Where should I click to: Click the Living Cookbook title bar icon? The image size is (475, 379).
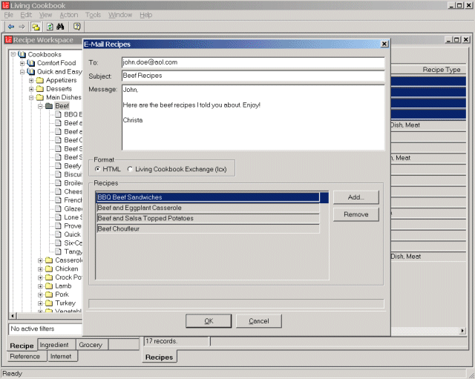[5, 5]
